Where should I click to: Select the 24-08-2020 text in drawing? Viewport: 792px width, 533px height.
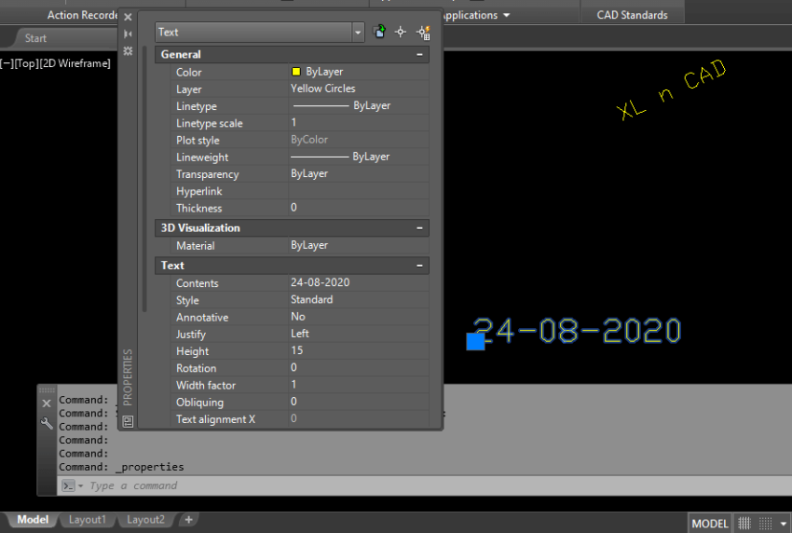pyautogui.click(x=578, y=331)
